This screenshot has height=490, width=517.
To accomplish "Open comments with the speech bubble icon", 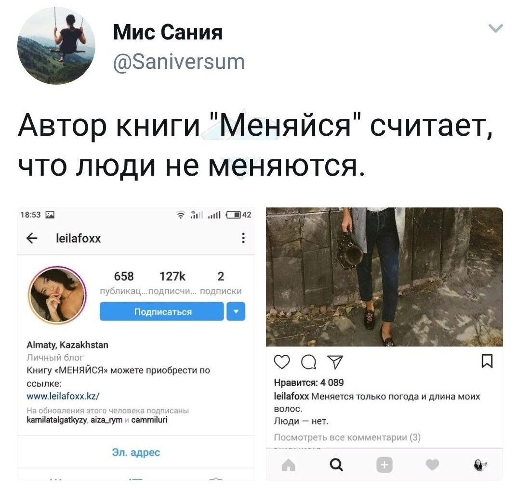I will 309,362.
